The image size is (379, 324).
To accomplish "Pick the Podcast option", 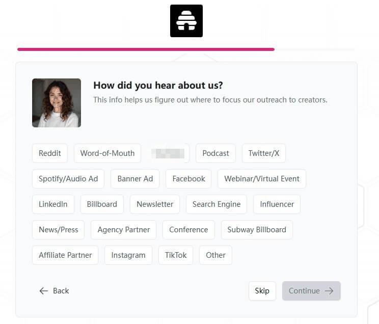I will click(x=215, y=153).
